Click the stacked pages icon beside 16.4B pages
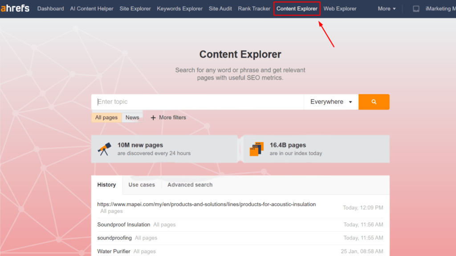 click(256, 149)
